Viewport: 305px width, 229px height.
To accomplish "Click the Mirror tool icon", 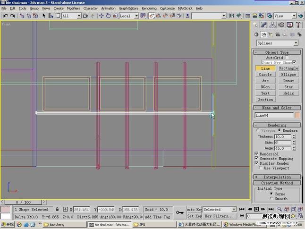I will tap(232, 16).
